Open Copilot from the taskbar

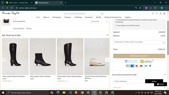[x=52, y=93]
